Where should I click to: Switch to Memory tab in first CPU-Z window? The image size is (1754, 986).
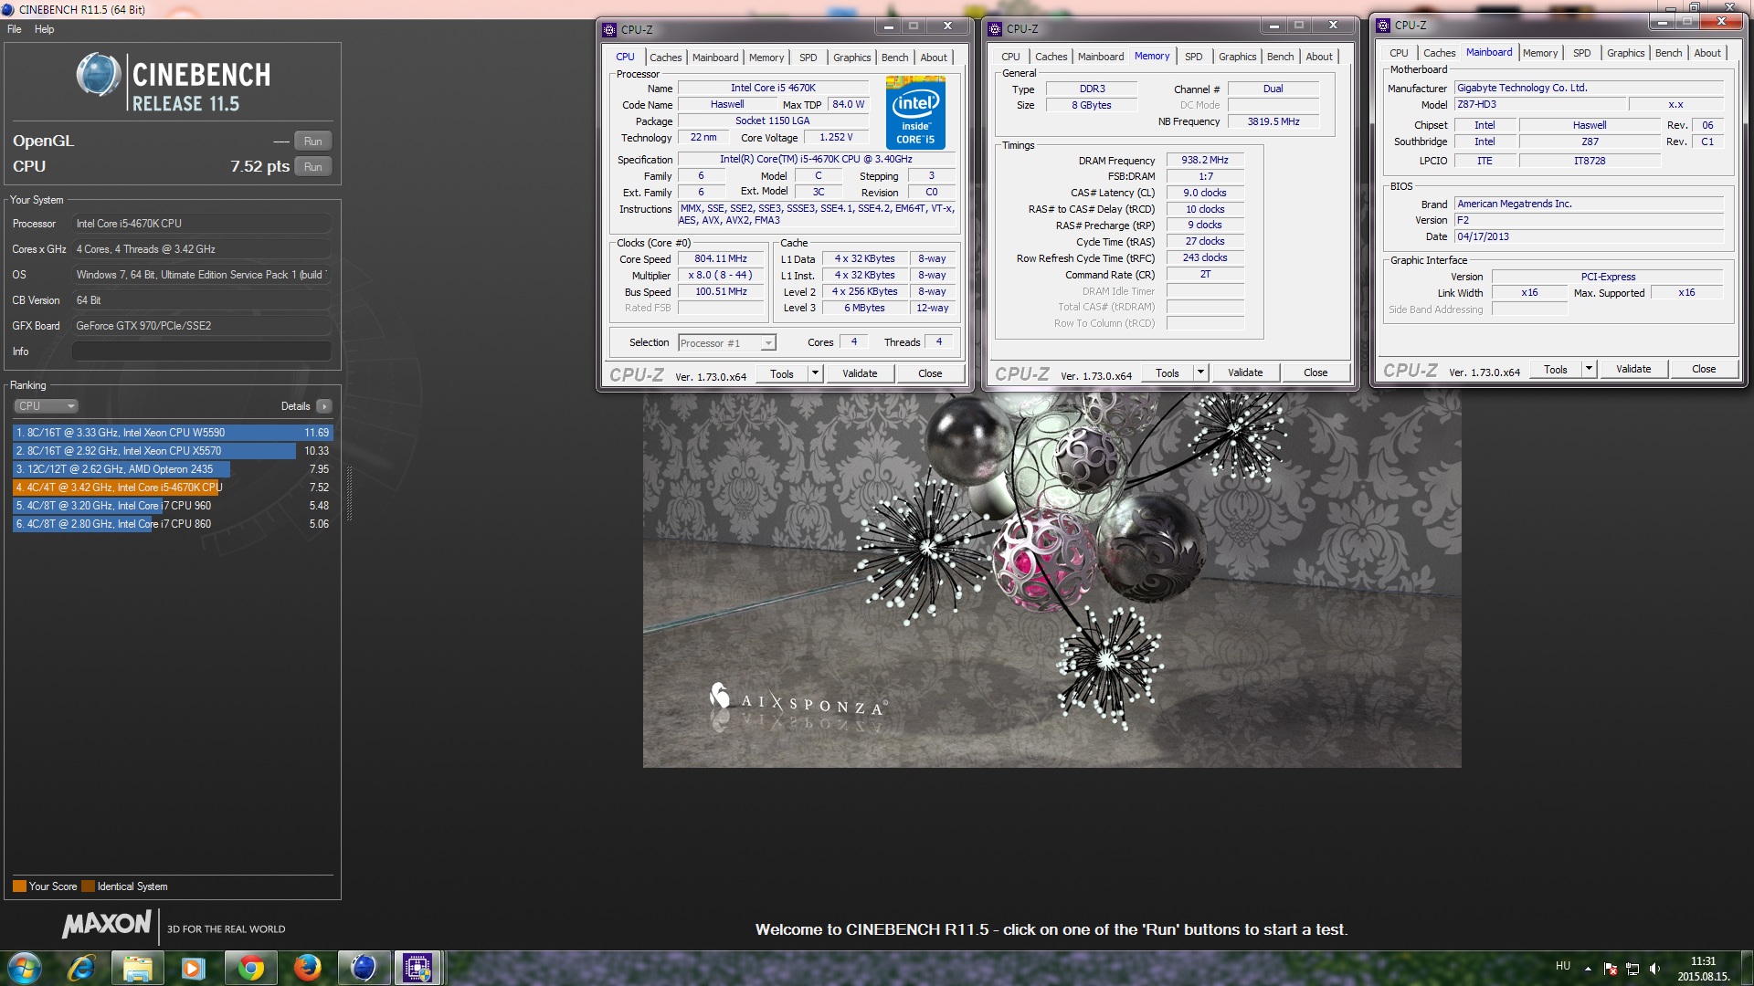(766, 58)
